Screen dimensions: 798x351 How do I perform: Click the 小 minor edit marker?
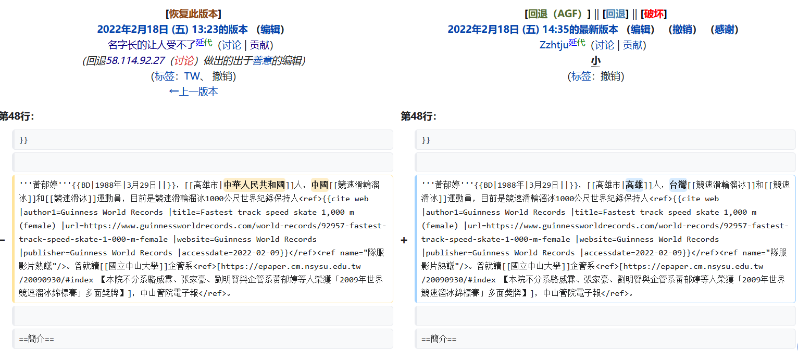tap(595, 61)
